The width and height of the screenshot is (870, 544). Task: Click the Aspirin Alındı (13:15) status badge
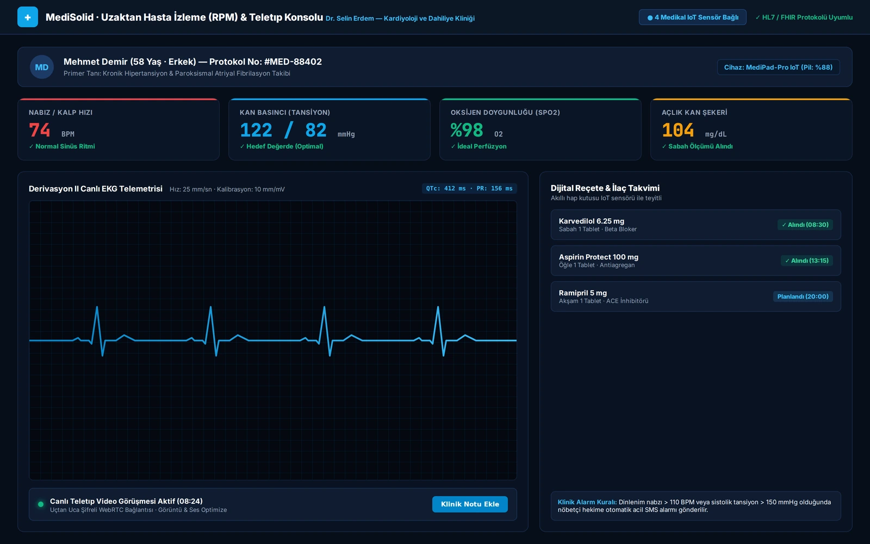[x=806, y=261]
